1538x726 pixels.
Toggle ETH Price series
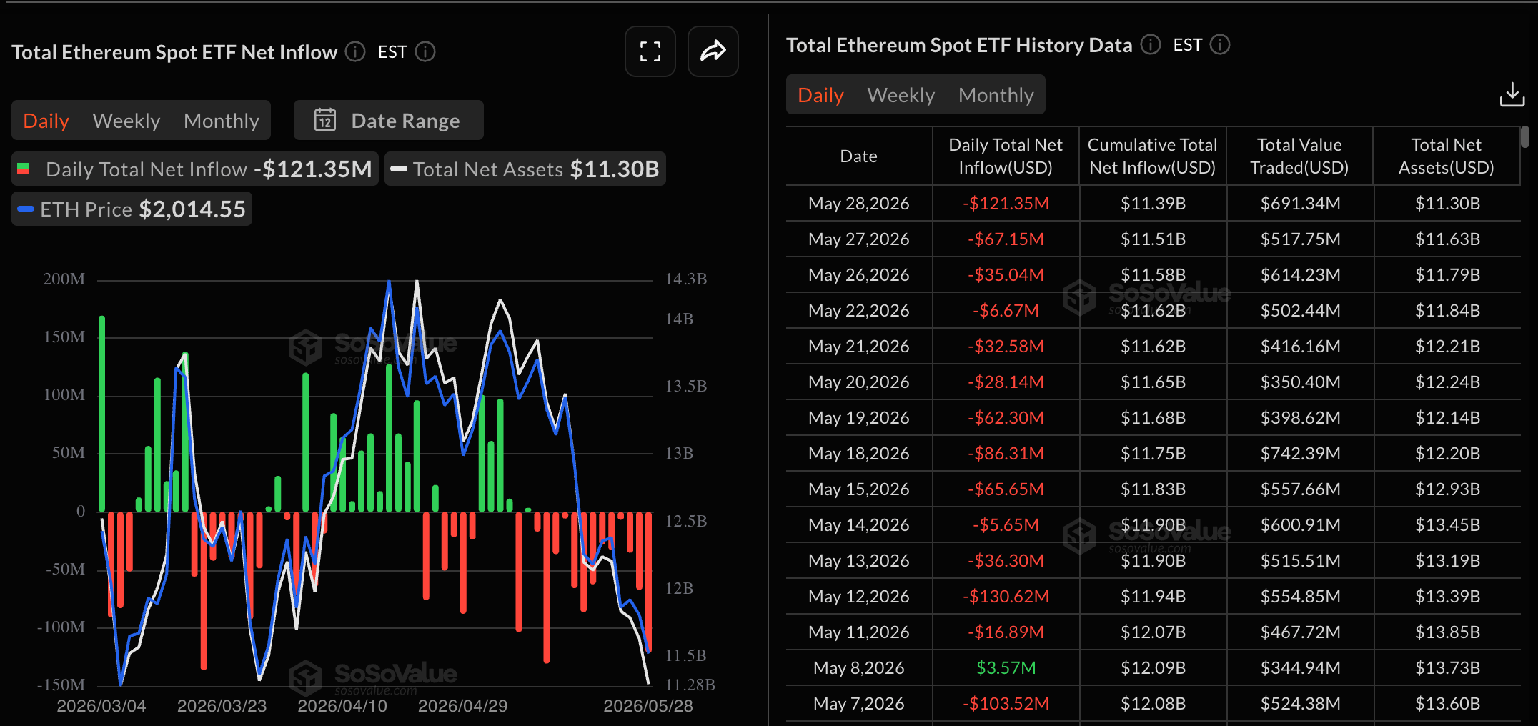pyautogui.click(x=132, y=209)
